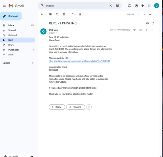Delete this email with the trash icon
The height and width of the screenshot is (157, 163).
click(x=64, y=14)
